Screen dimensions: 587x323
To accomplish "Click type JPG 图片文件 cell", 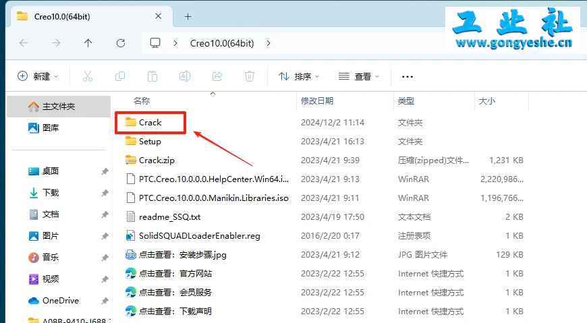I will [x=422, y=254].
